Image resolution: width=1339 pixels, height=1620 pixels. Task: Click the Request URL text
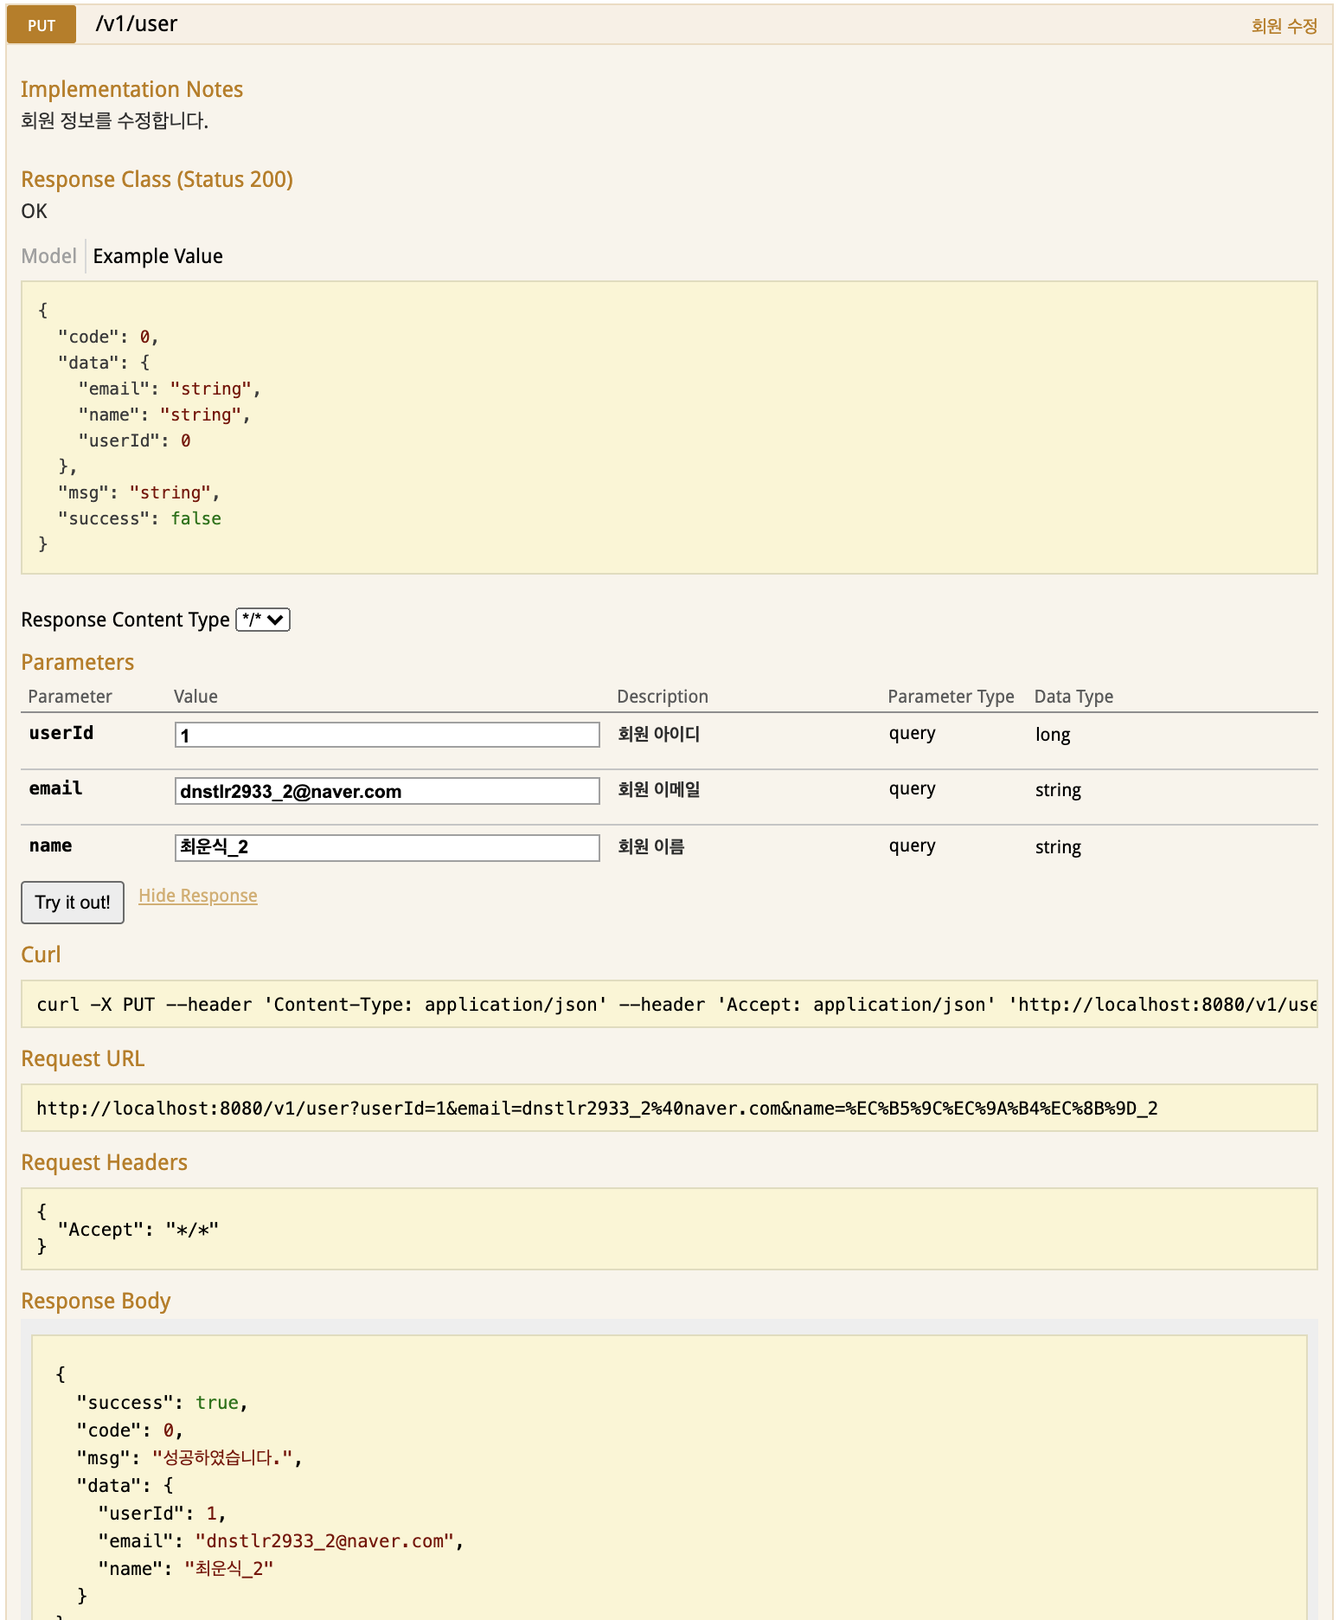597,1109
